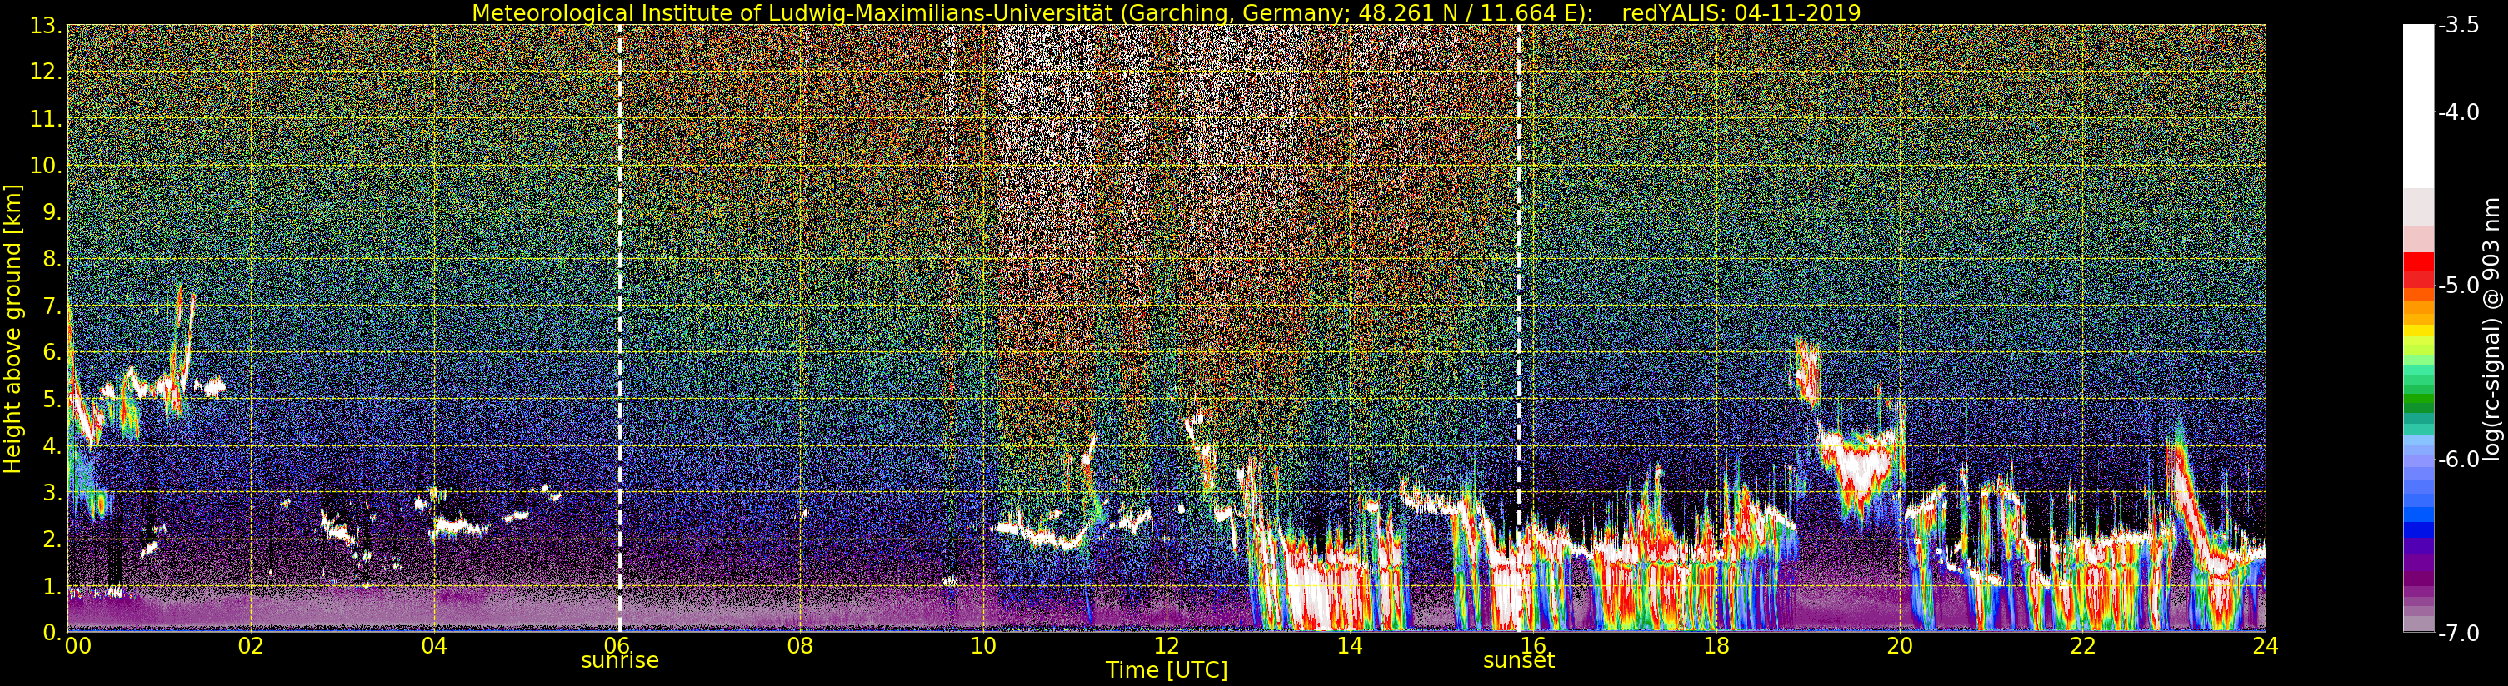Viewport: 2508px width, 686px height.
Task: Click the 'Height above ground [km]' axis label
Action: [x=12, y=329]
